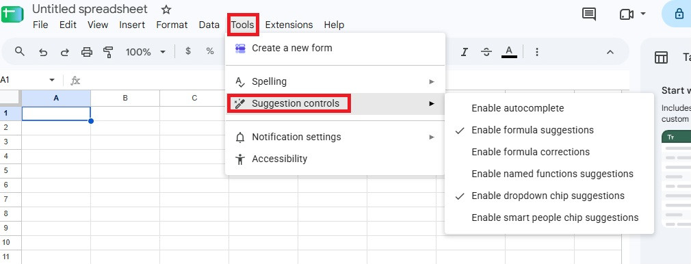Select column A header
Screen dimensions: 691x264
tap(56, 98)
